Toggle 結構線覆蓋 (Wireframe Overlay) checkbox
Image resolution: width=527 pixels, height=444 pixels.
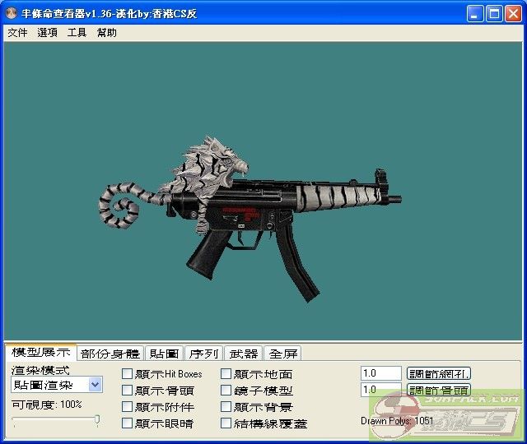click(x=226, y=423)
